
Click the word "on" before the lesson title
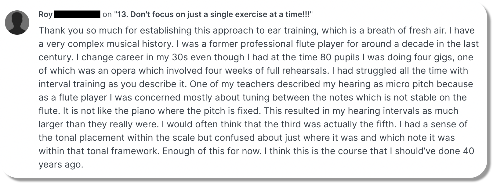107,15
